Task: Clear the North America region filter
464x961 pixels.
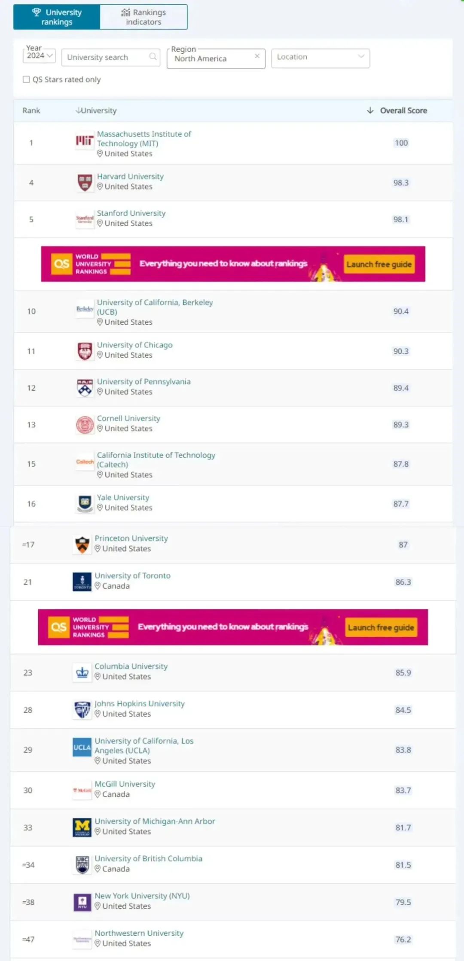Action: (x=257, y=56)
